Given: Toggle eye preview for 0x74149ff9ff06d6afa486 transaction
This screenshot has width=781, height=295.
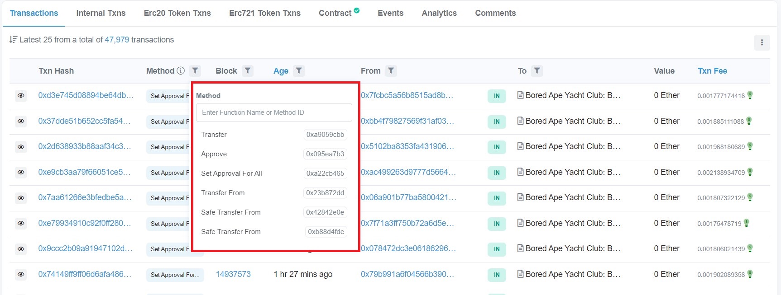Looking at the screenshot, I should 21,275.
